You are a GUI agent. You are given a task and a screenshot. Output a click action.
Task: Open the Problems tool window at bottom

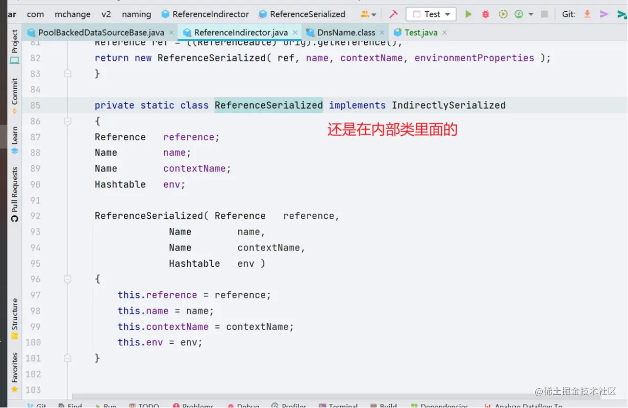tap(193, 406)
